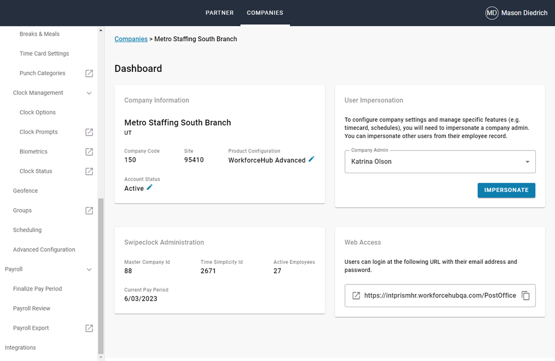Open the Payroll Export external link icon

(89, 328)
